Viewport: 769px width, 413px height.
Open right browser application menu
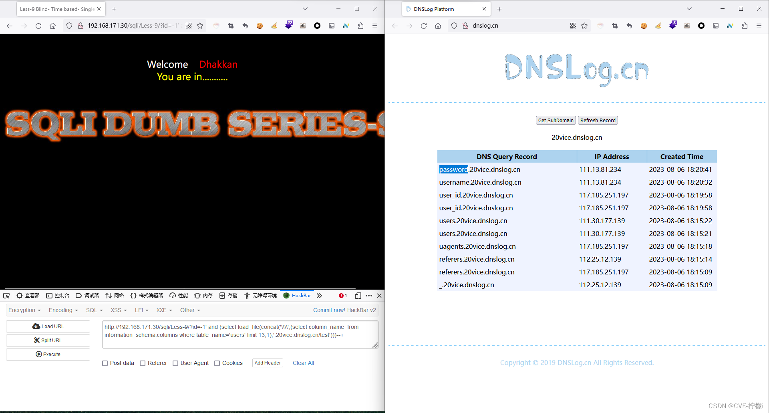(x=759, y=26)
